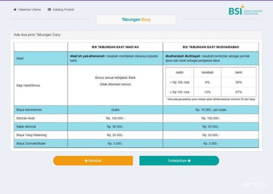This screenshot has width=273, height=194.
Task: Click the Tabungan Easy title
Action: pyautogui.click(x=136, y=19)
